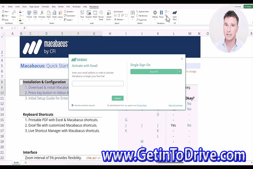This screenshot has width=253, height=169.
Task: Click the green Share button
Action: [x=248, y=7]
